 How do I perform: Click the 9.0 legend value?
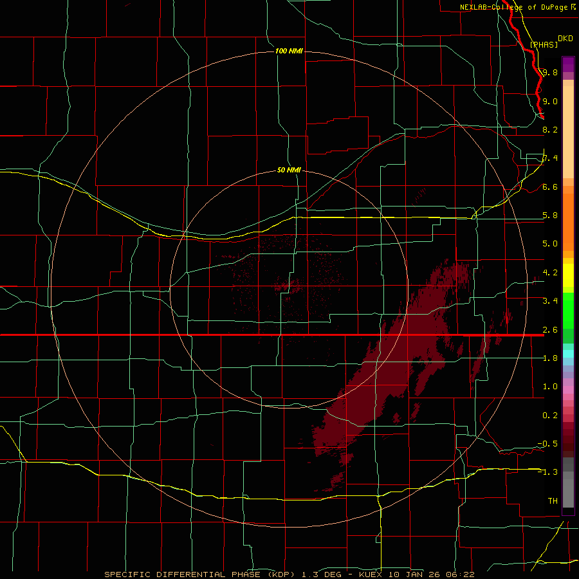click(x=550, y=101)
